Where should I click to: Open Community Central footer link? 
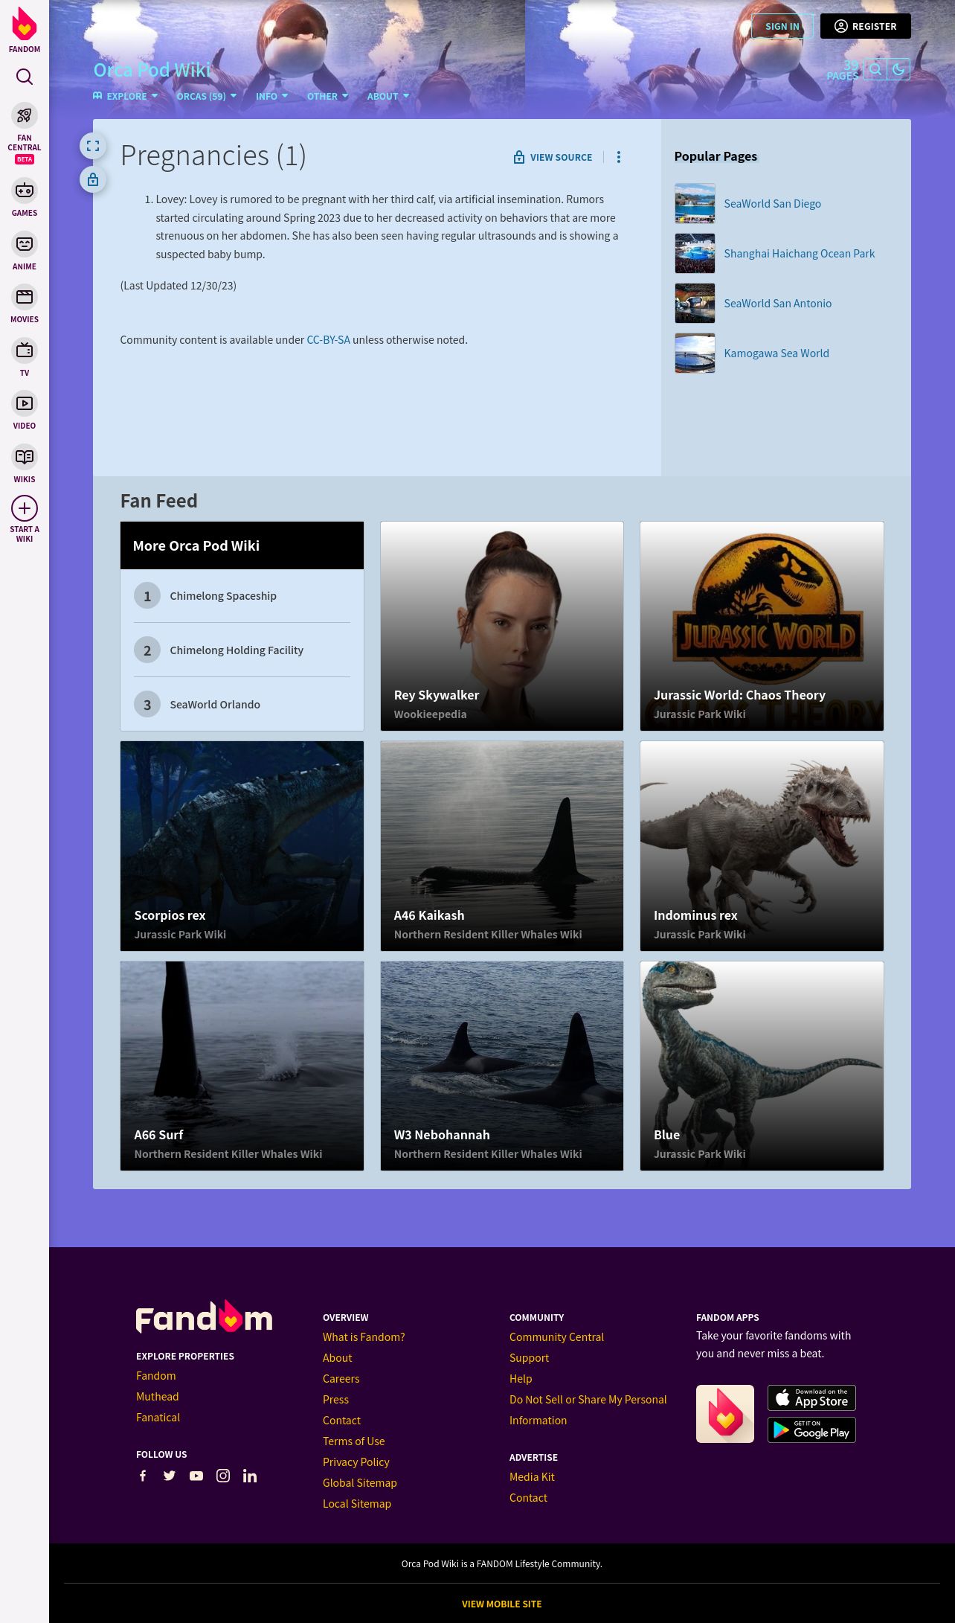point(556,1337)
